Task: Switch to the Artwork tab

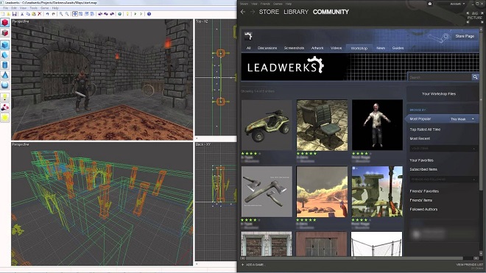Action: coord(317,48)
